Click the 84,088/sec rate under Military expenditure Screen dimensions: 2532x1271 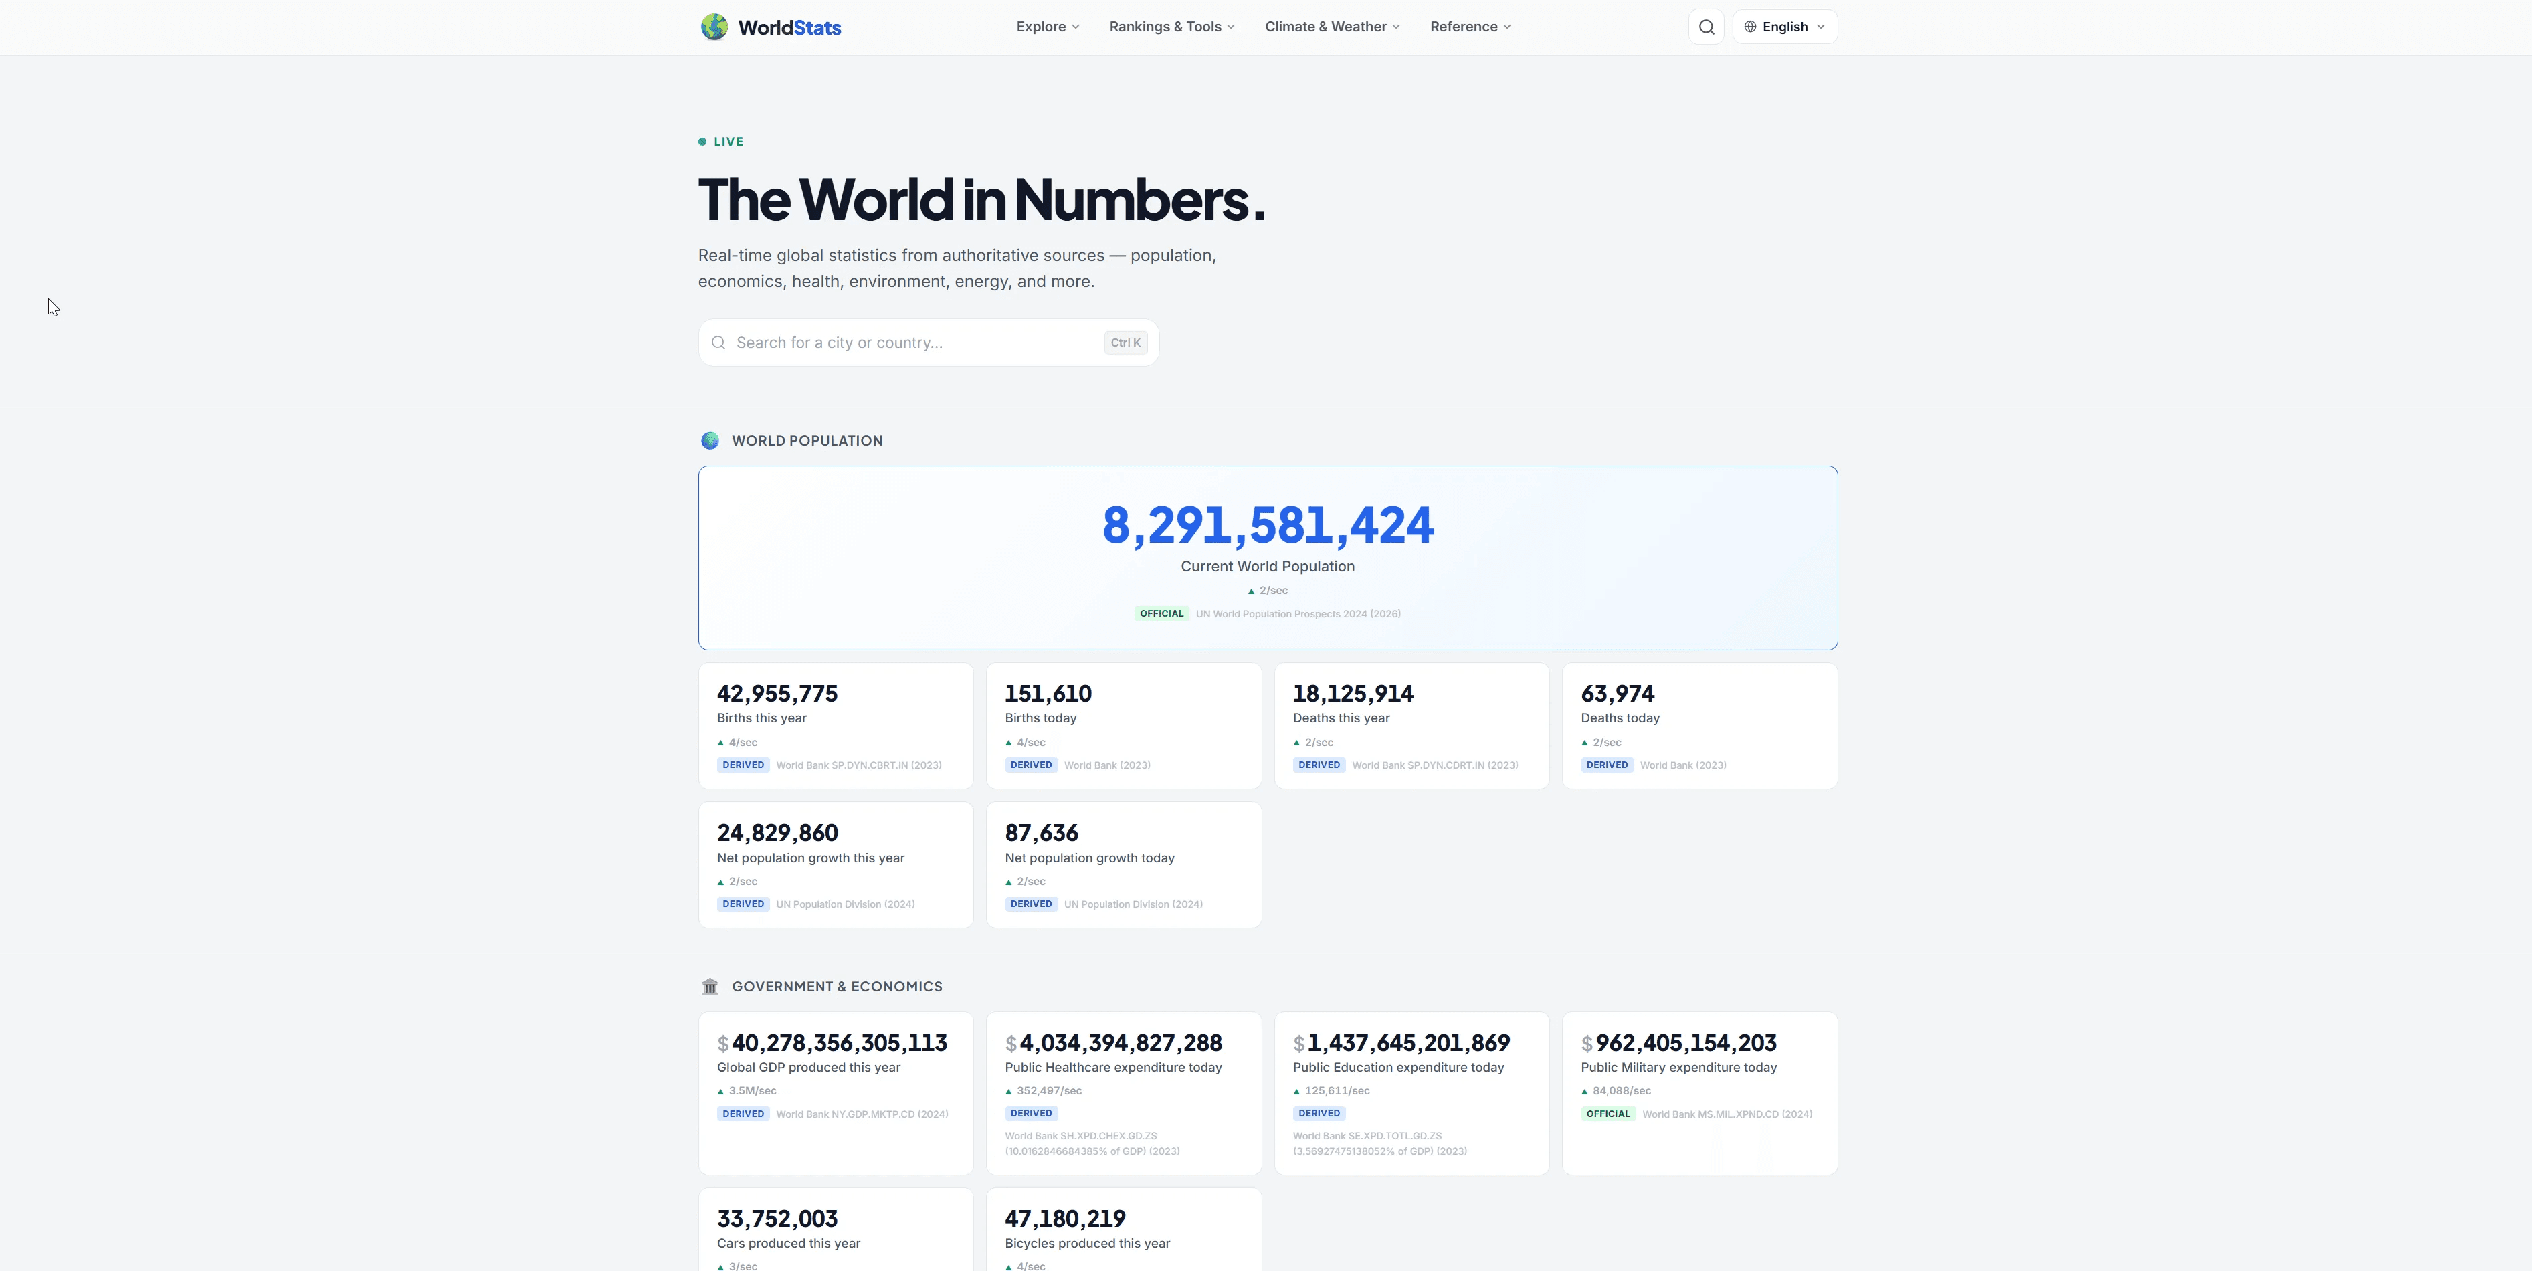pos(1622,1091)
